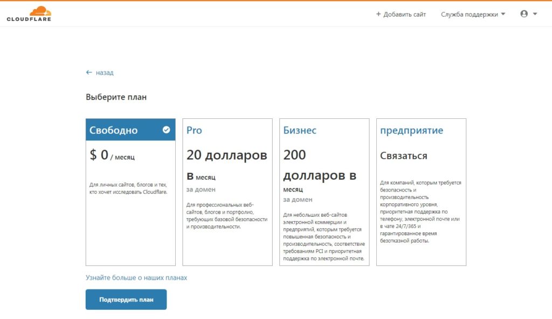The image size is (552, 319).
Task: Click the checkmark on the Свободно plan
Action: 166,130
